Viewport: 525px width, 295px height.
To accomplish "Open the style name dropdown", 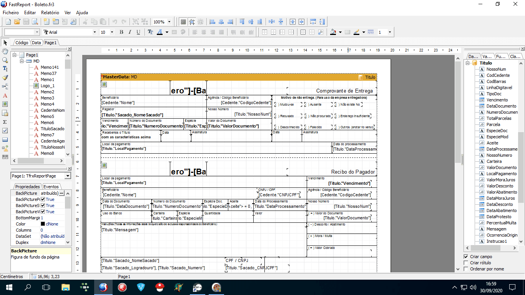I will 37,32.
